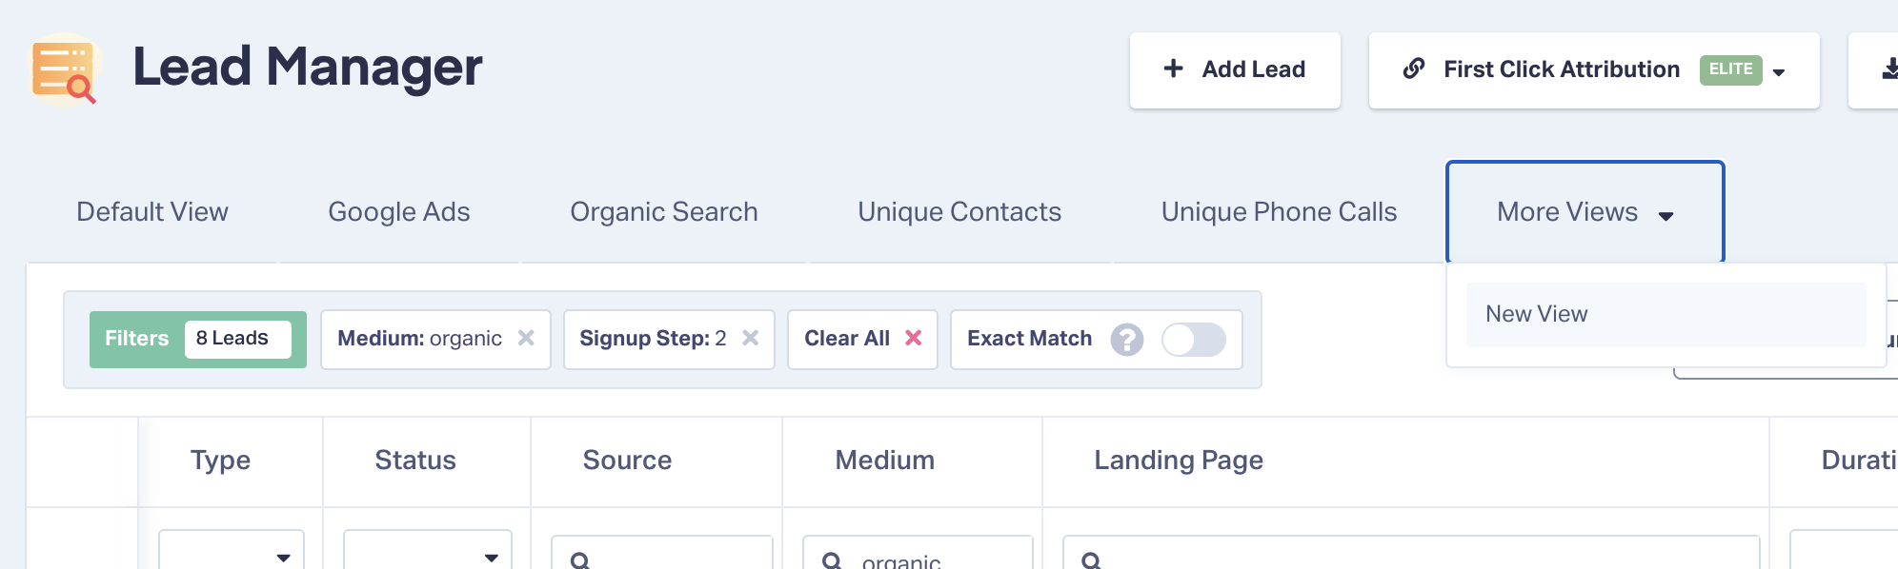Open the Exact Match help tooltip icon
This screenshot has height=569, width=1898.
(x=1126, y=340)
